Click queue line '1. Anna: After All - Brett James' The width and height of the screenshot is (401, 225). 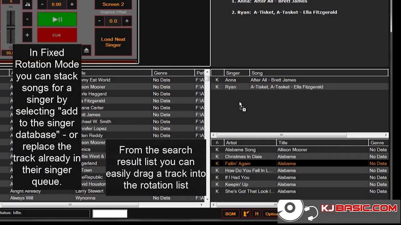tap(269, 2)
